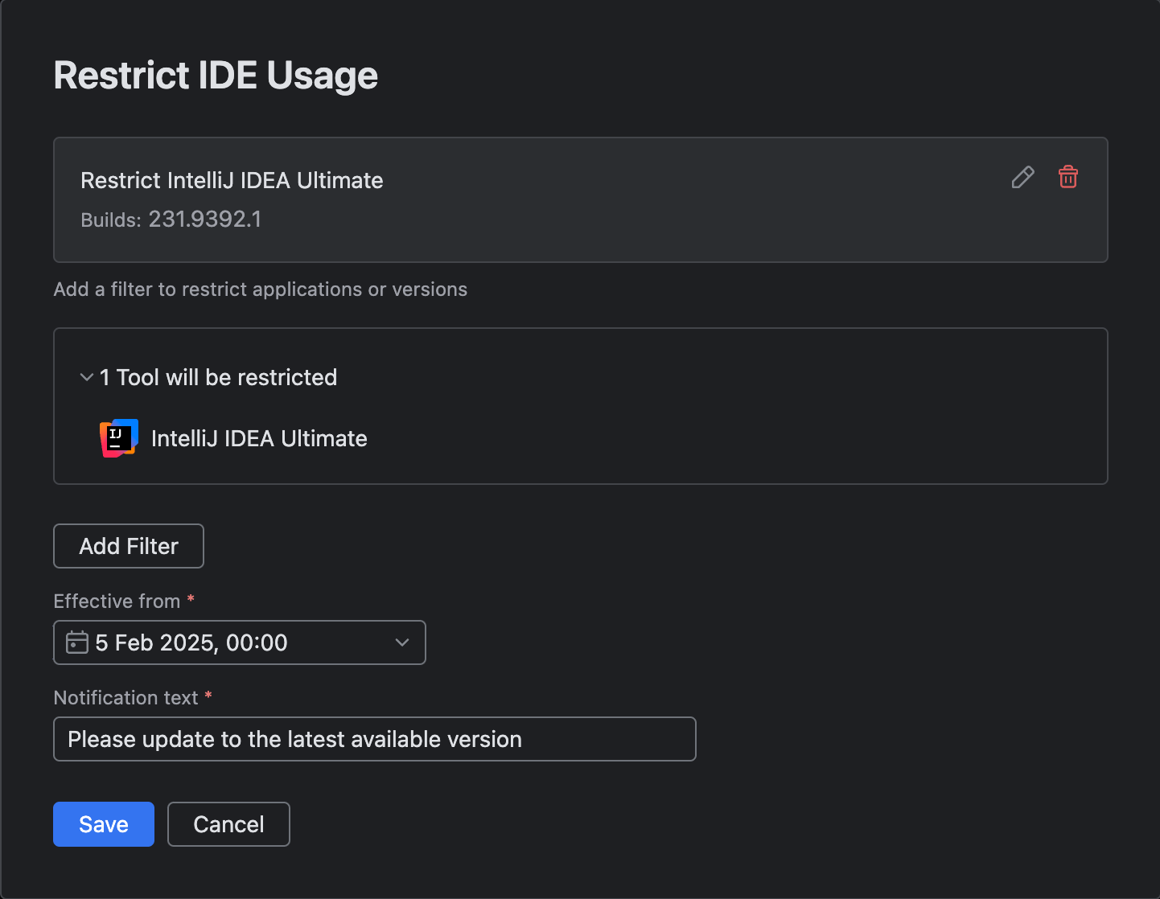Edit the Restrict IntelliJ IDEA Ultimate filter
Screen dimensions: 1160x899
click(x=1022, y=177)
